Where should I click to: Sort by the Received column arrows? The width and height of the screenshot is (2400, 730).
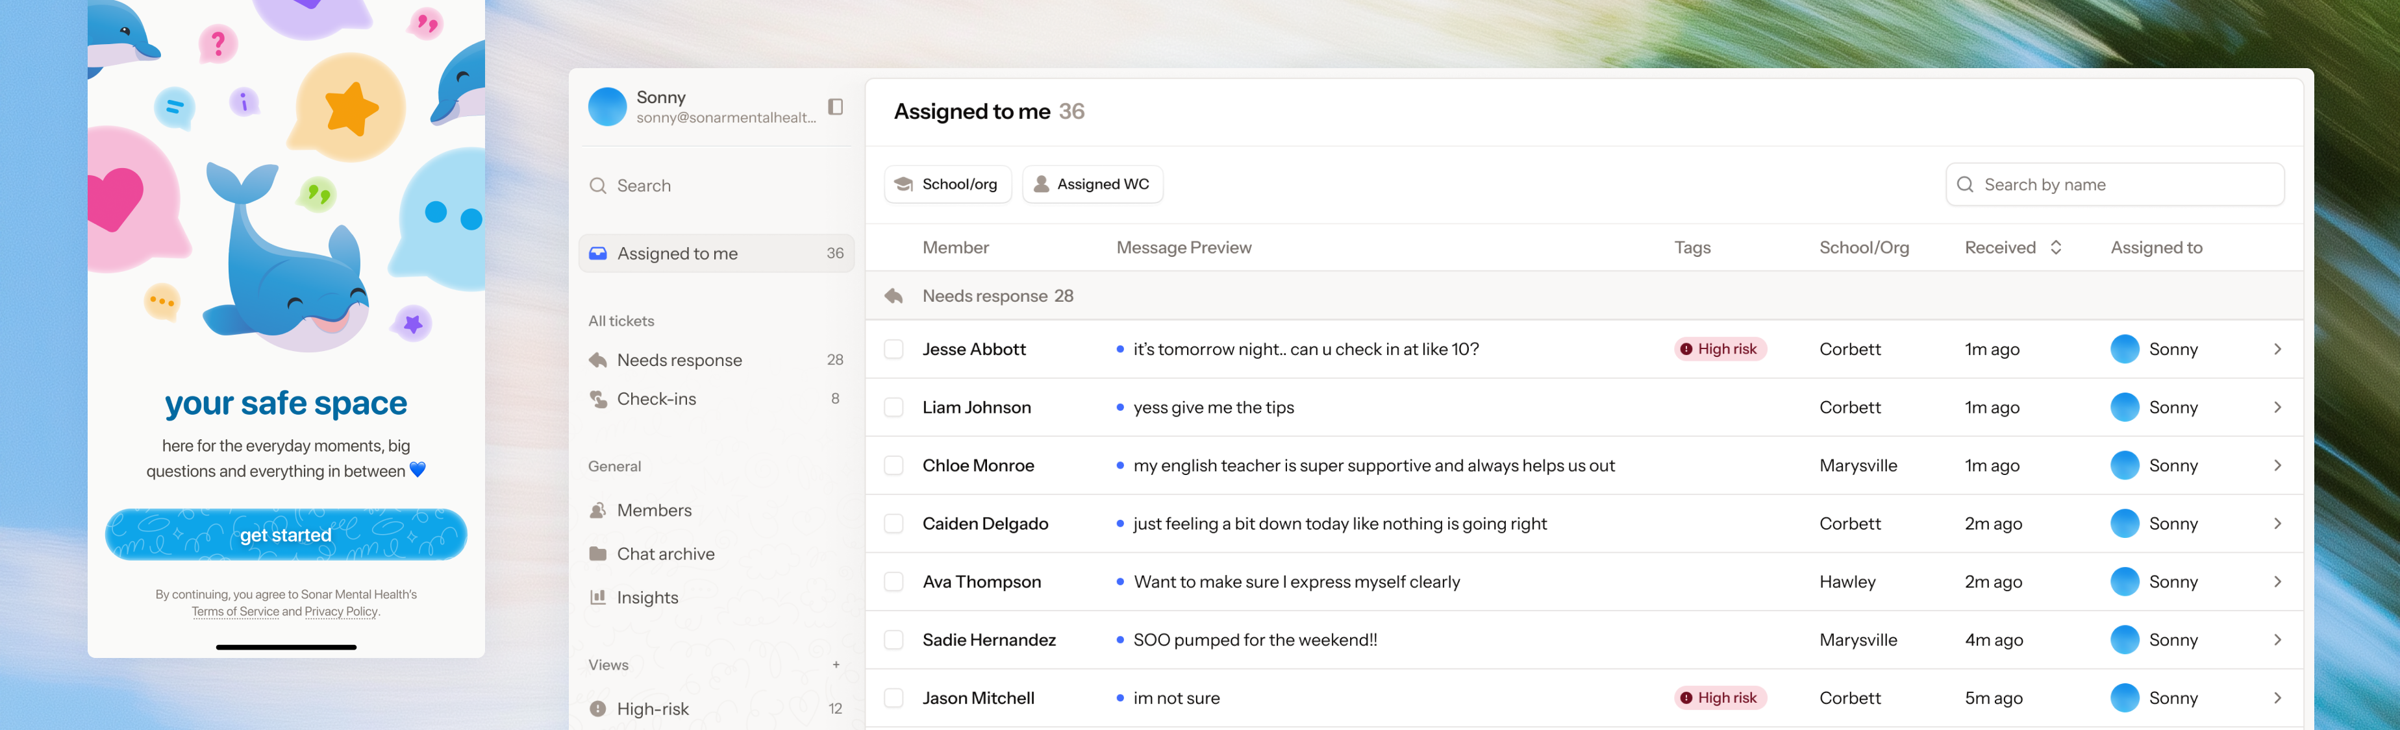coord(2055,248)
